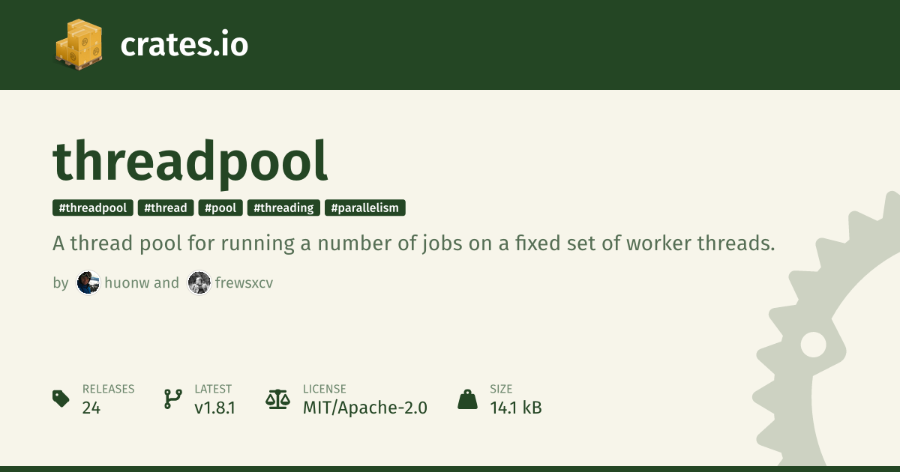Select the latest version v1.8.1
This screenshot has width=900, height=472.
(214, 408)
